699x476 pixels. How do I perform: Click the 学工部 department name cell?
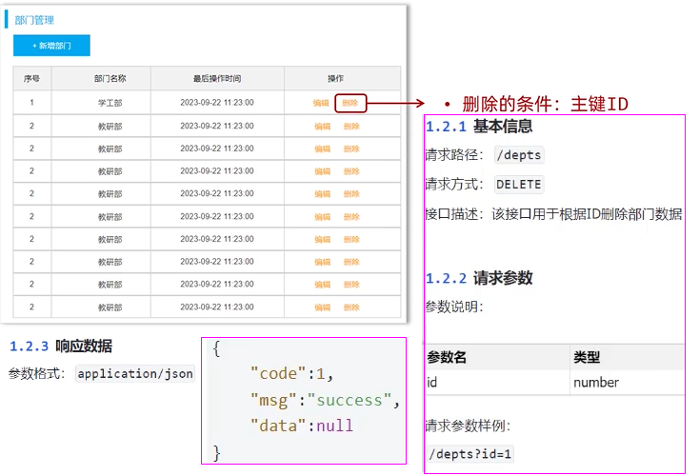[x=110, y=103]
